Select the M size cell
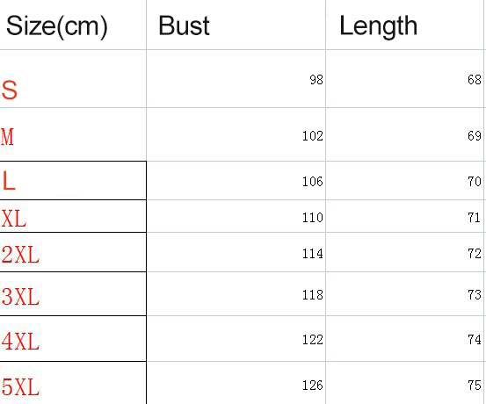Screen dimensions: 486x404 coord(73,134)
